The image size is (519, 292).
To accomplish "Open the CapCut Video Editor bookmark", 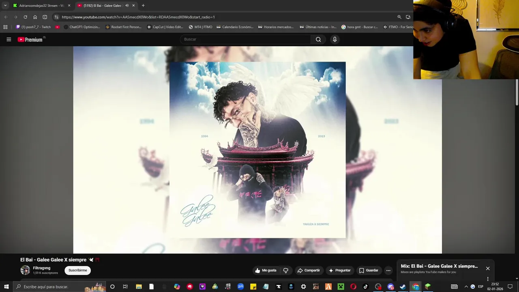I will [x=165, y=27].
